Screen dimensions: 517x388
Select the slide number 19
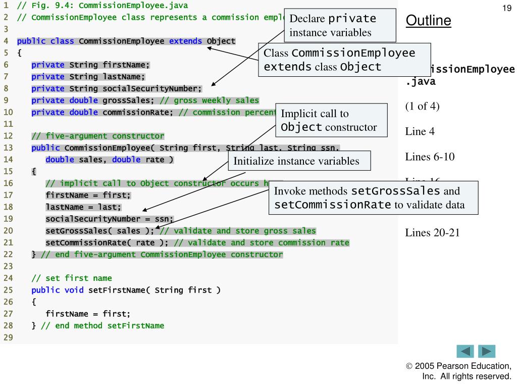[507, 8]
